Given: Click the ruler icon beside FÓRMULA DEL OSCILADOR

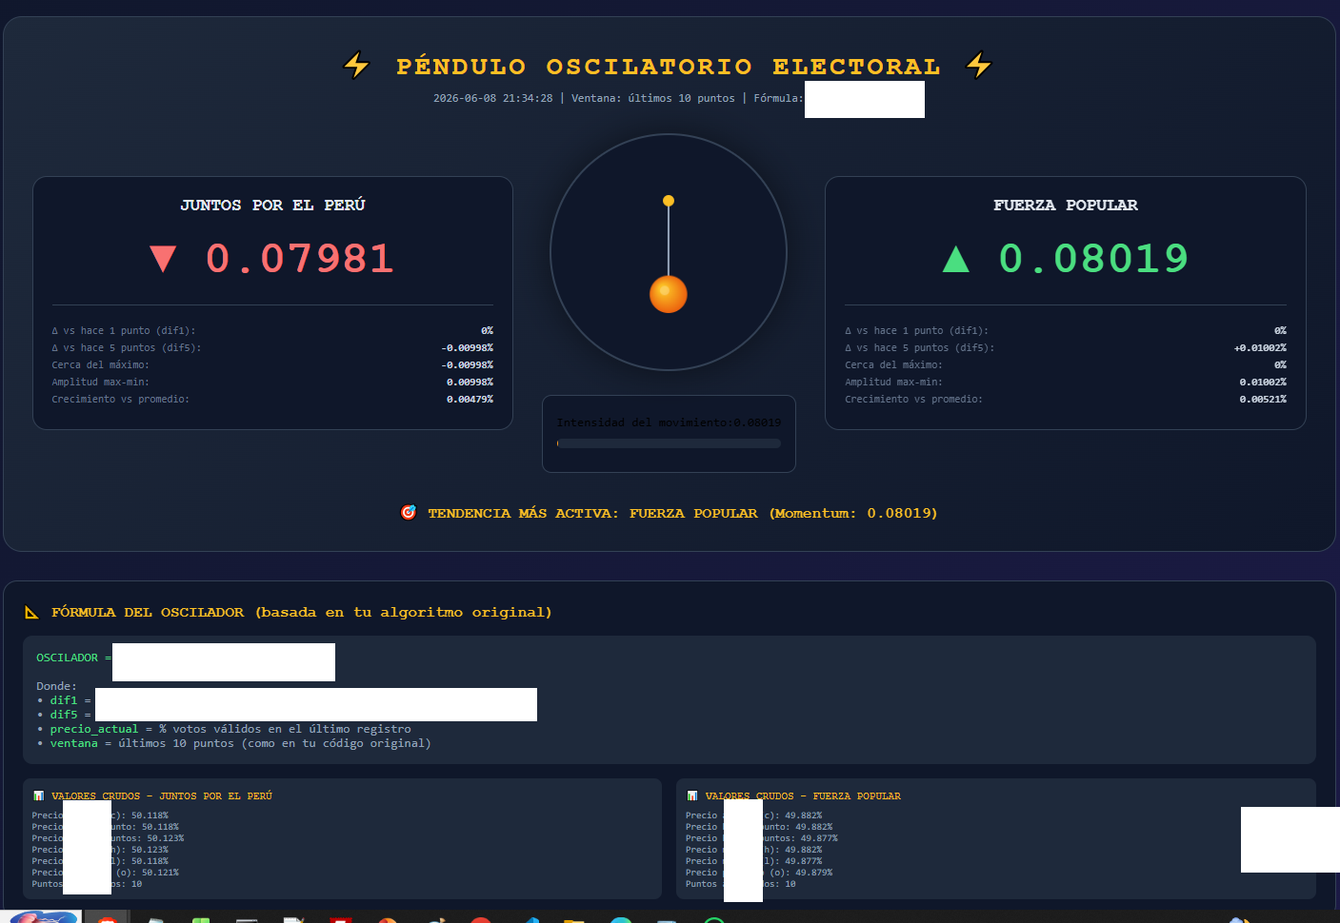Looking at the screenshot, I should (31, 612).
